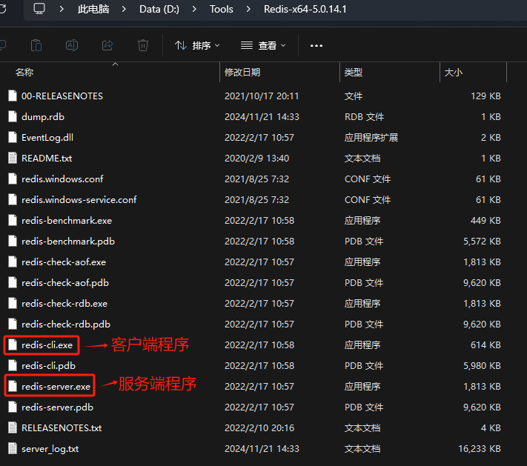Go to Data (D:) in the breadcrumb
The height and width of the screenshot is (466, 527).
[x=159, y=9]
